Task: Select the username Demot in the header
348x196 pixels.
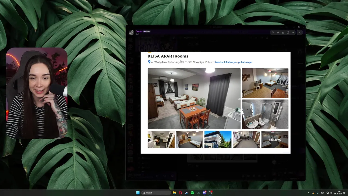Action: [x=139, y=31]
